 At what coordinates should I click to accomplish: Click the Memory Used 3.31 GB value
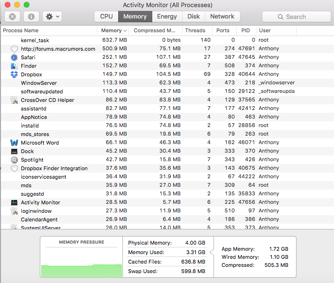195,252
